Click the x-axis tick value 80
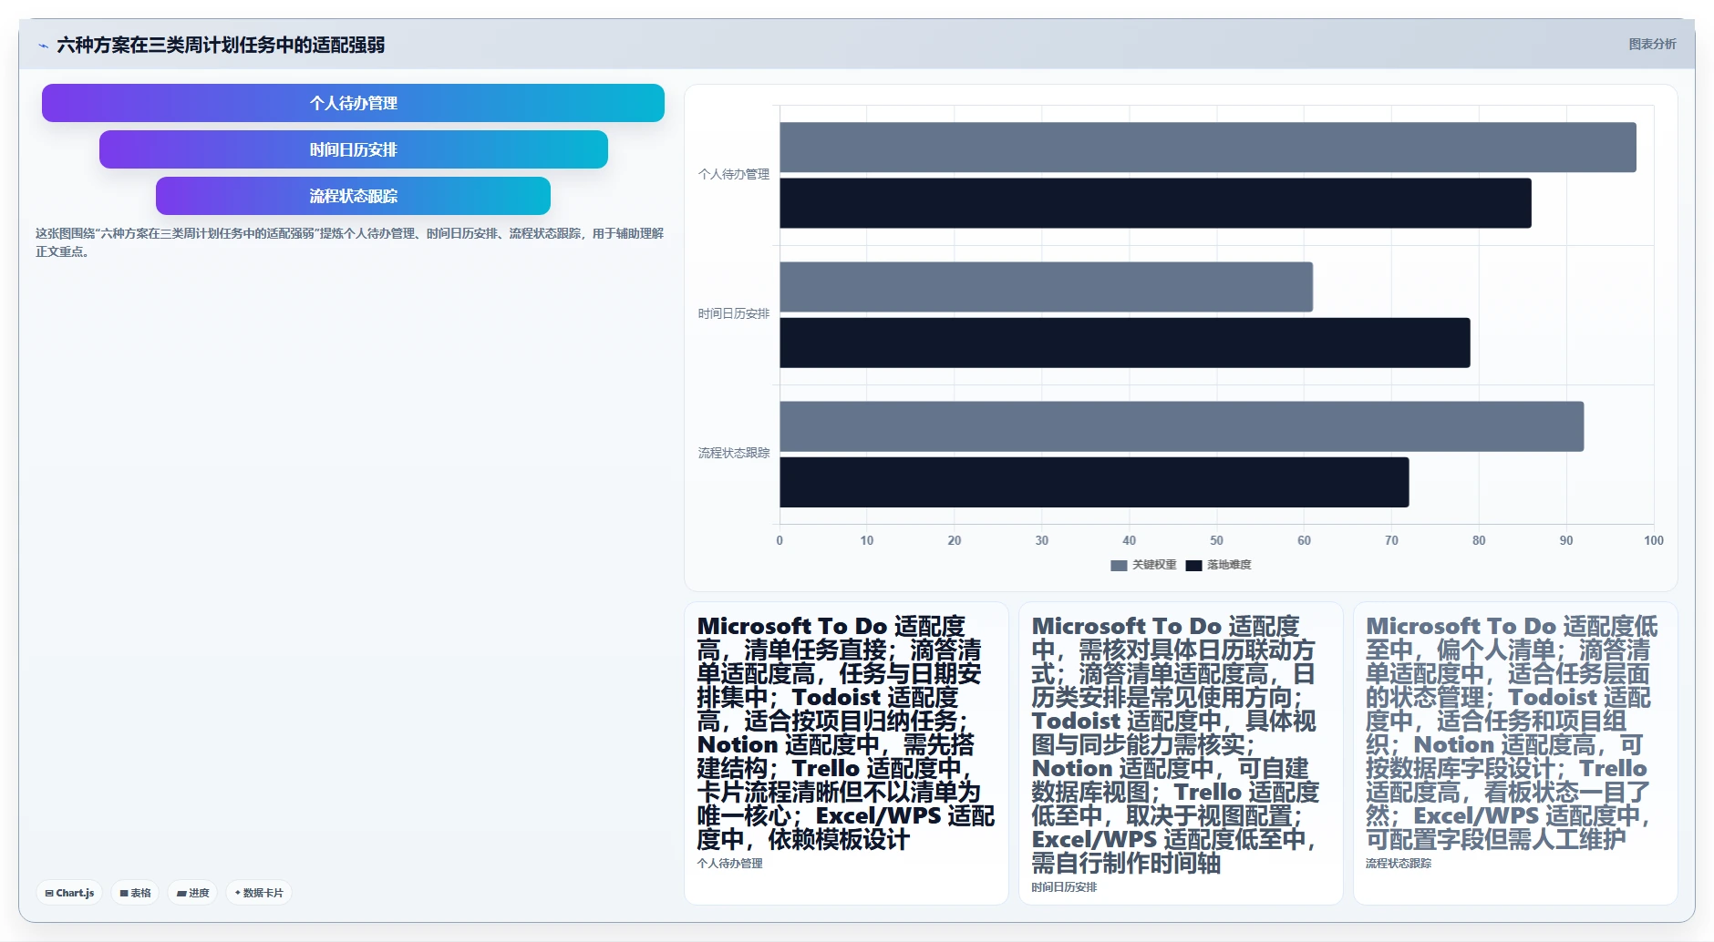The image size is (1714, 942). 1479,540
